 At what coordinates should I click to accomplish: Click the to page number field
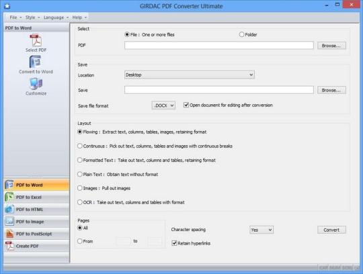coord(155,241)
